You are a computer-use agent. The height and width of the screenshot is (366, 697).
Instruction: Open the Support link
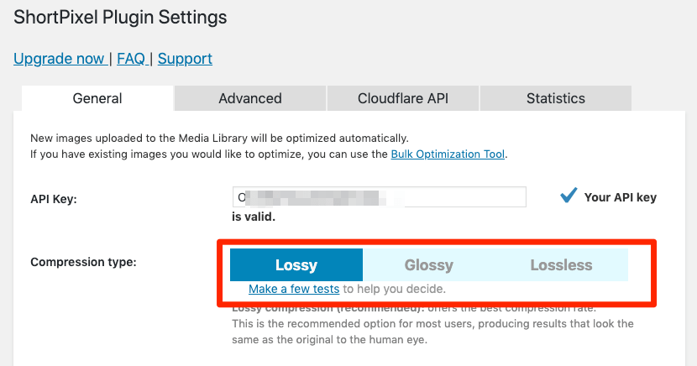(x=185, y=59)
